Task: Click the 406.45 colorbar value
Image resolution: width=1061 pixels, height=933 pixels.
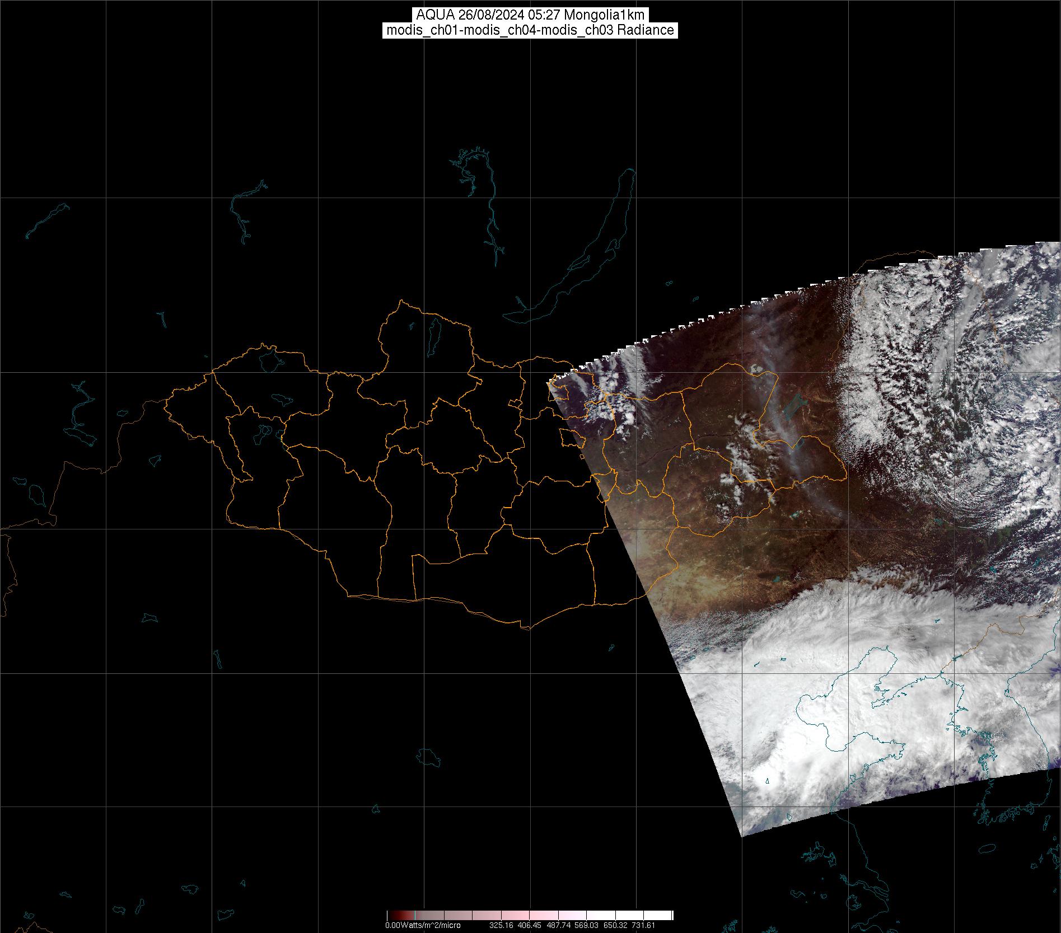Action: 529,925
